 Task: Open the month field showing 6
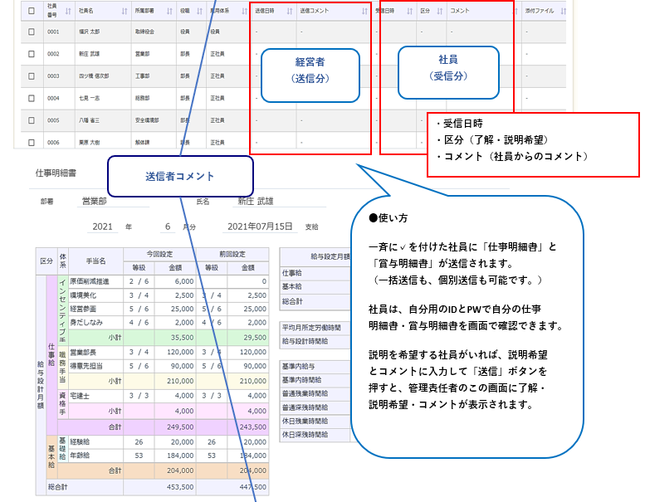[x=169, y=226]
